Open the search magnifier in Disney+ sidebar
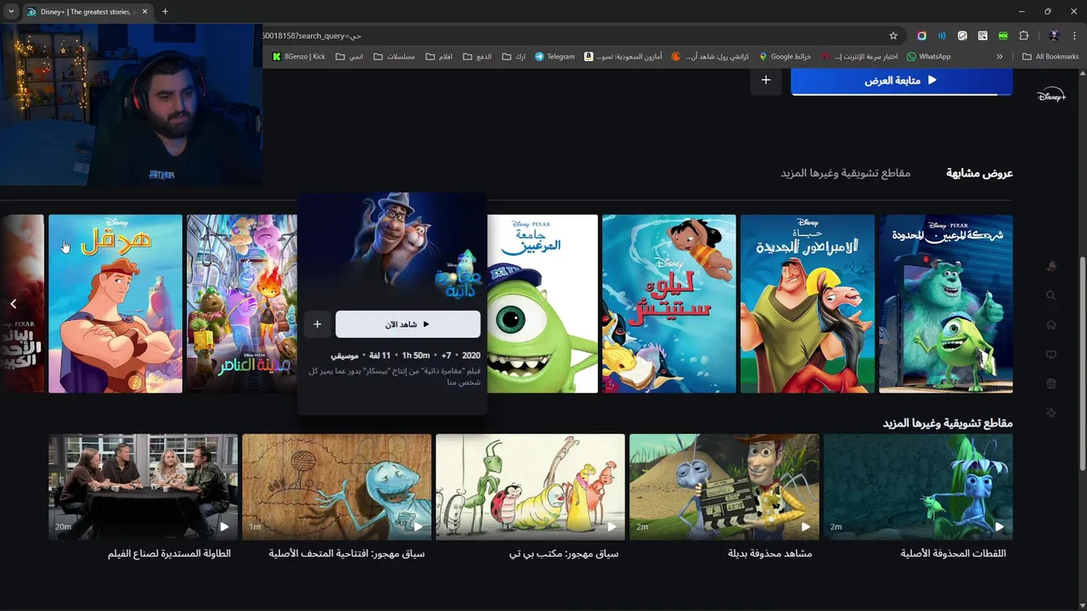 (x=1051, y=295)
